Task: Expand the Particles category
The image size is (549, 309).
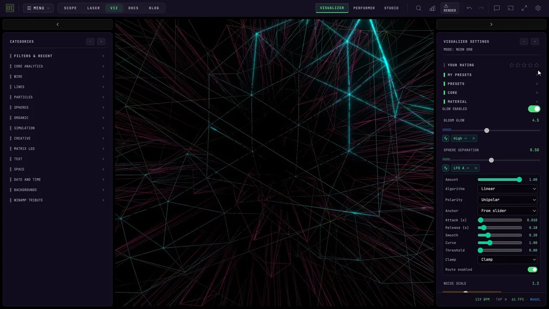Action: tap(57, 97)
